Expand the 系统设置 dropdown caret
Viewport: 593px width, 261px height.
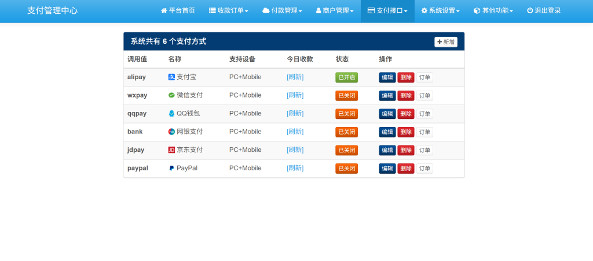coord(458,12)
